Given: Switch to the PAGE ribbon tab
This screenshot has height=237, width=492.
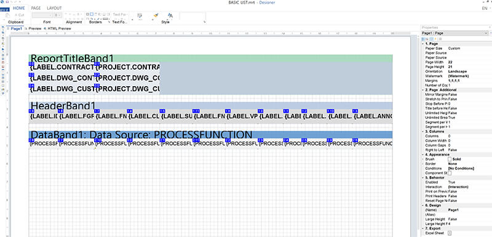Looking at the screenshot, I should coord(36,8).
